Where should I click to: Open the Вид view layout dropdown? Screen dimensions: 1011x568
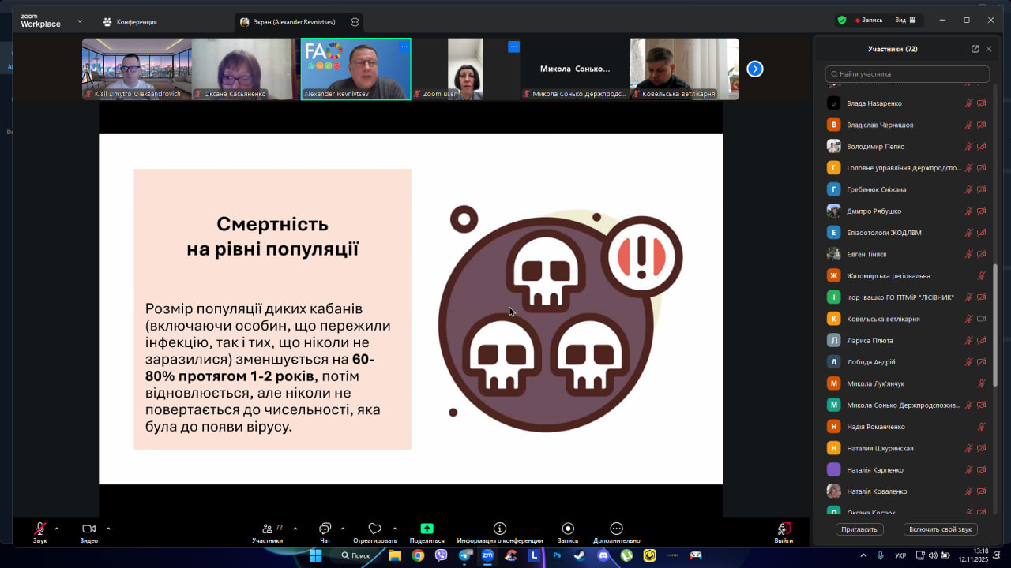coord(904,21)
